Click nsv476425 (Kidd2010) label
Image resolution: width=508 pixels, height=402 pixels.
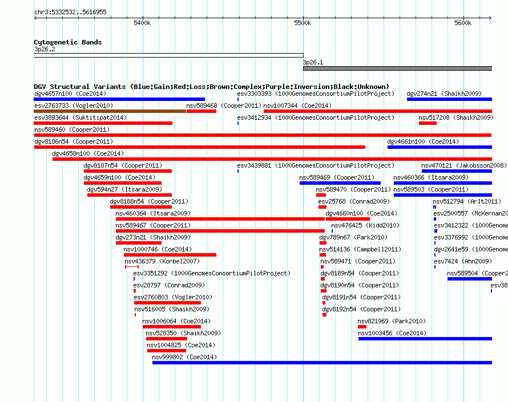coord(365,226)
